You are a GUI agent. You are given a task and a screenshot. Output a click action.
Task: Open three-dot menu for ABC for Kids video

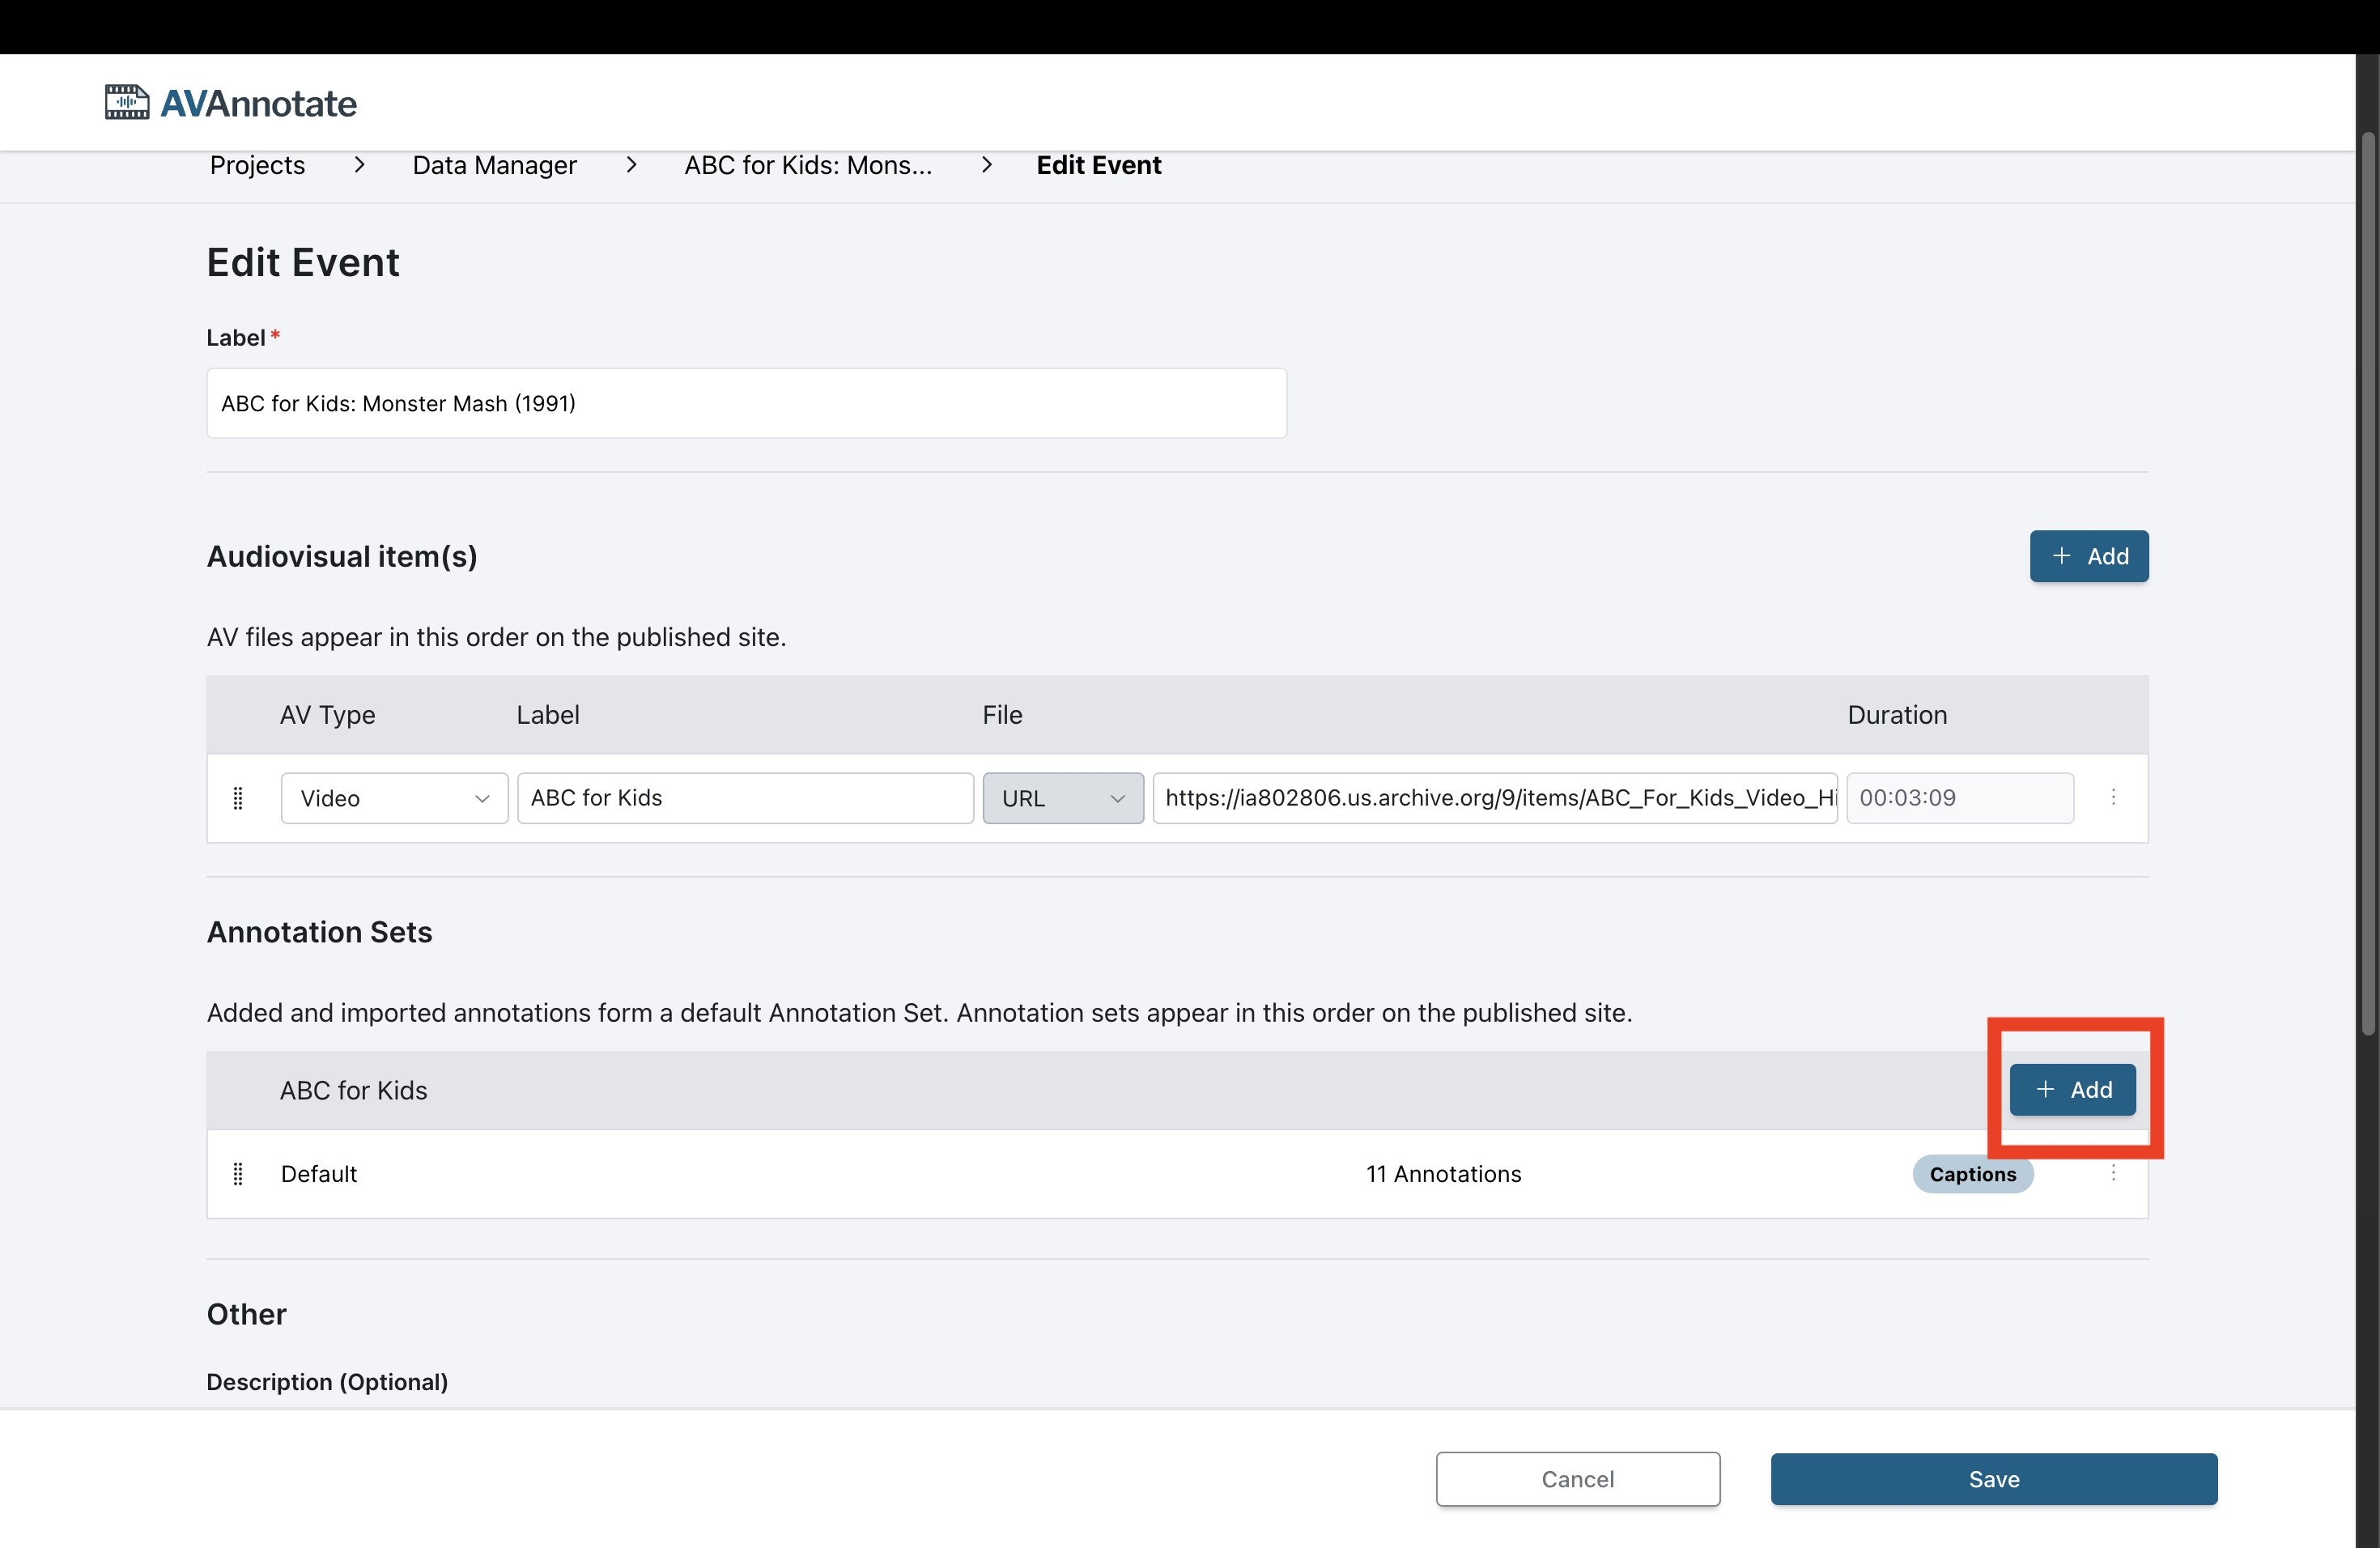pos(2112,797)
